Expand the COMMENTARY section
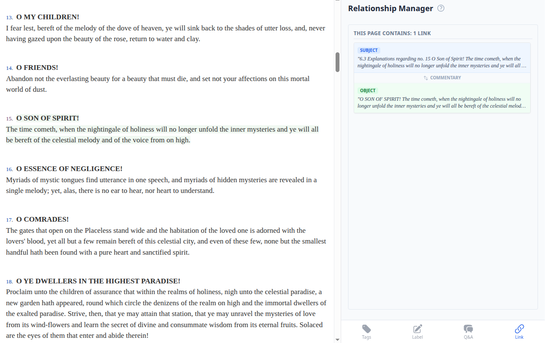This screenshot has width=550, height=343. [x=442, y=78]
